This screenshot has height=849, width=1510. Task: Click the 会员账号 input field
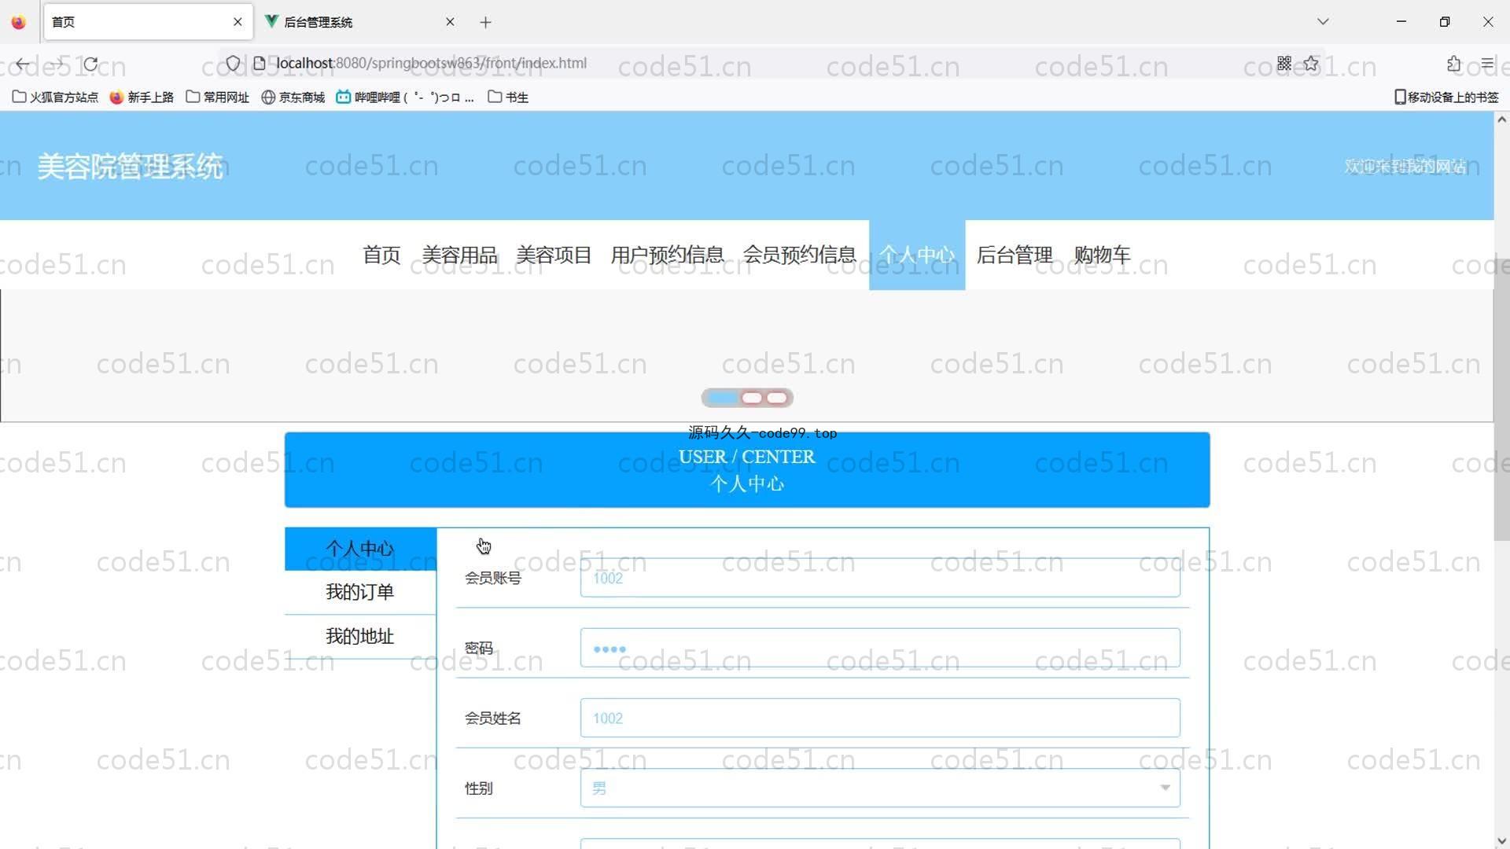(880, 578)
